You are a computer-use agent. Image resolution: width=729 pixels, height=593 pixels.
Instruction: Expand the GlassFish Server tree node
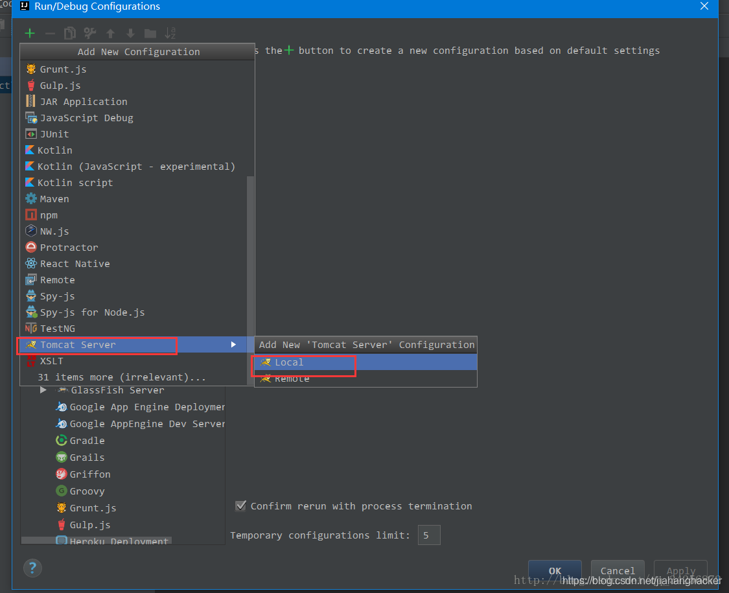(43, 390)
